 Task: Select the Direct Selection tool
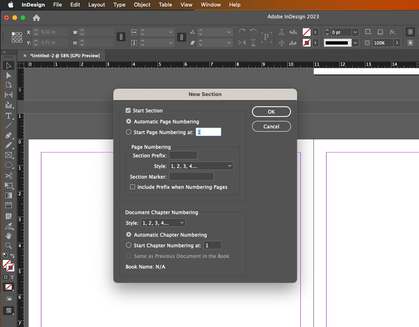click(x=9, y=75)
